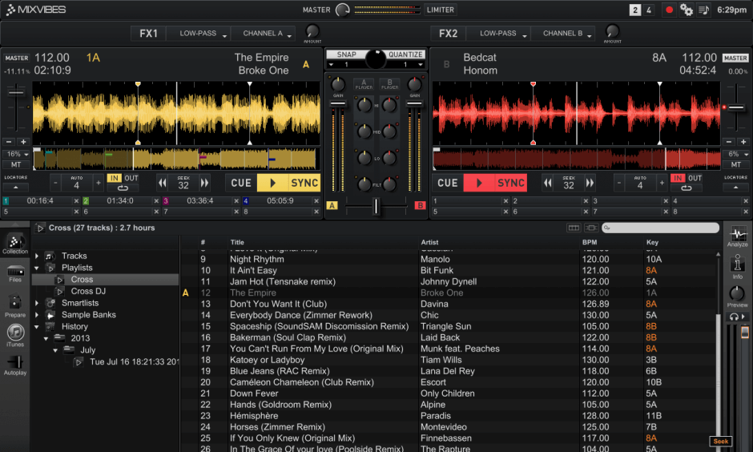Click the Analyze waveform icon
The height and width of the screenshot is (452, 753).
pos(737,236)
